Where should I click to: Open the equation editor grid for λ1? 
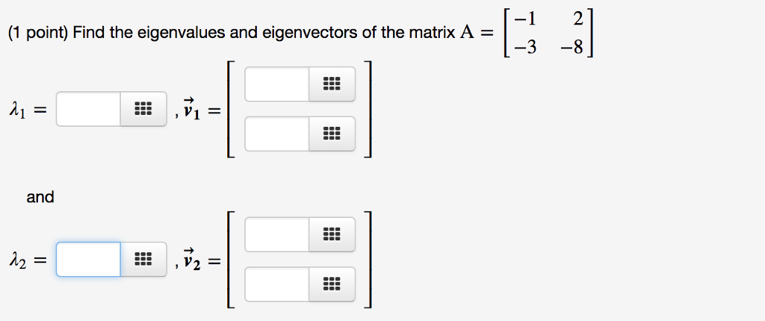tap(143, 109)
